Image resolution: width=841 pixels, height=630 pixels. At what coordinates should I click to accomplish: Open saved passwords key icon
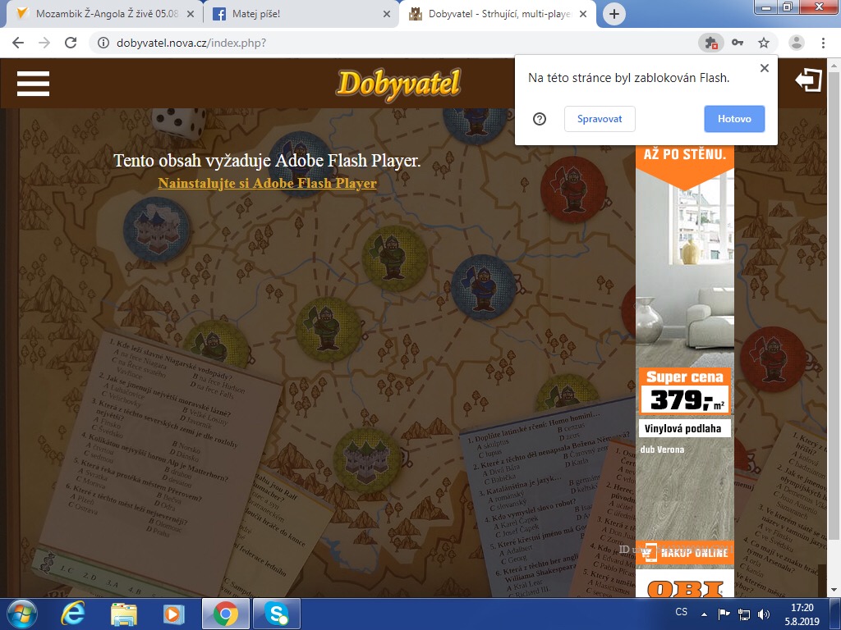click(x=738, y=43)
